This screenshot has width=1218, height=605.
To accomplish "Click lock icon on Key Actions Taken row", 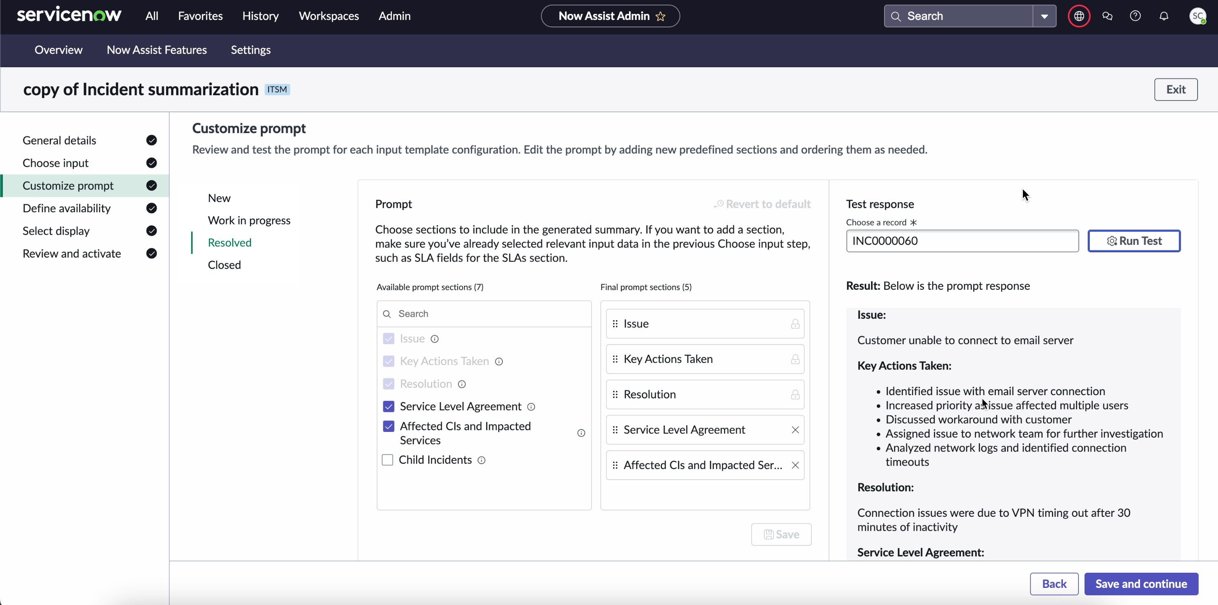I will pos(795,360).
